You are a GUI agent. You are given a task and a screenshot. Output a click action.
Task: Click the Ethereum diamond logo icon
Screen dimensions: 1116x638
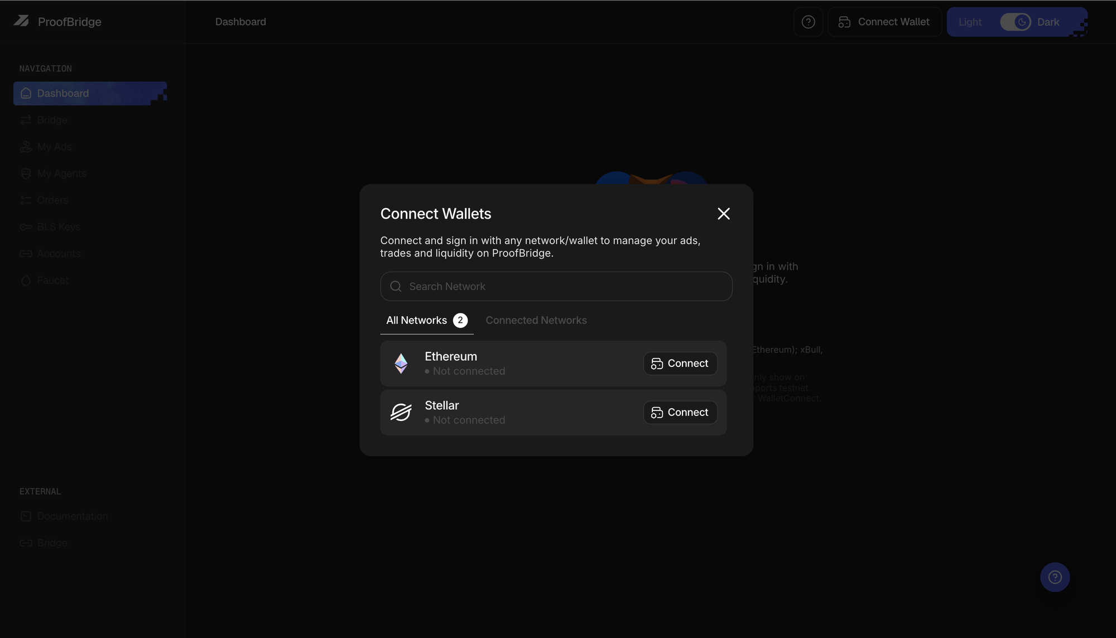[401, 363]
